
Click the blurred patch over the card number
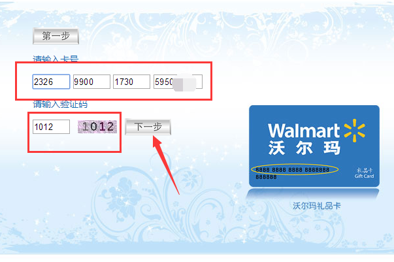click(184, 83)
